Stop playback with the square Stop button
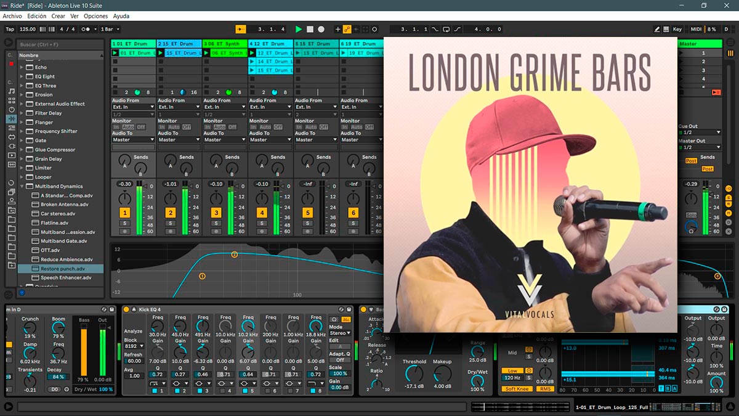 coord(310,29)
